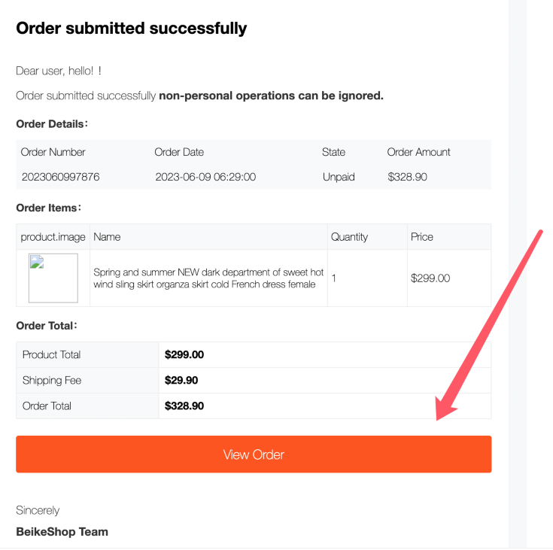This screenshot has height=550, width=553.
Task: Click the Product Total amount $299.00
Action: point(184,354)
